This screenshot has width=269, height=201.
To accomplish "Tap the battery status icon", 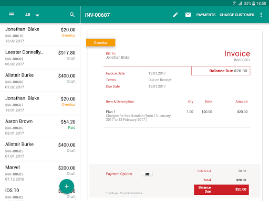I will pos(253,3).
